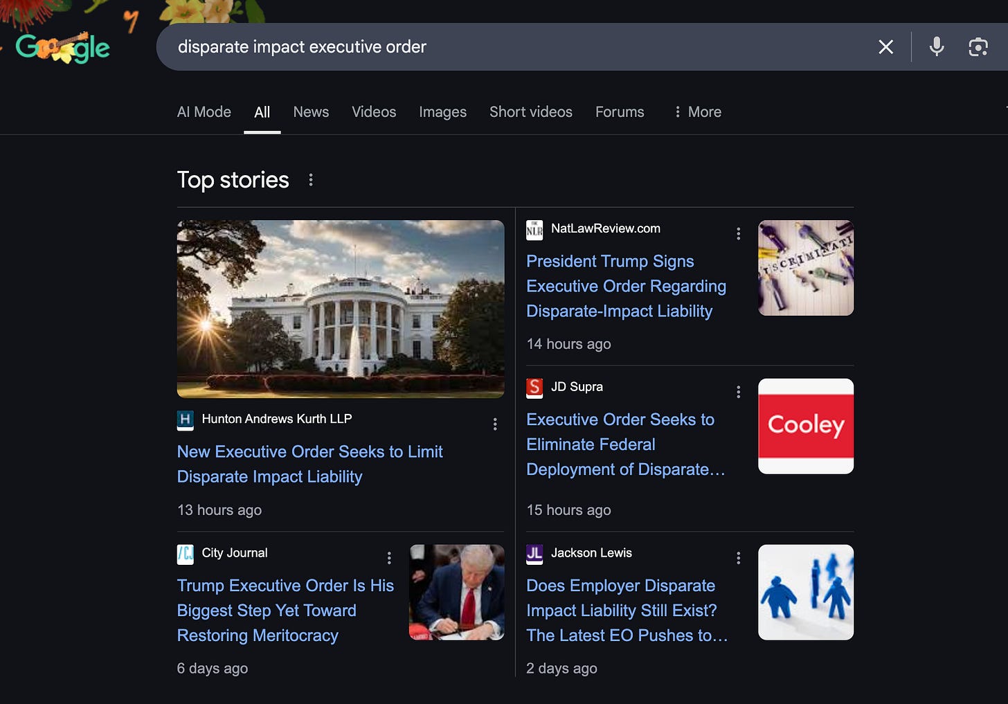This screenshot has height=704, width=1008.
Task: Click Jackson Lewis site favicon
Action: 534,554
